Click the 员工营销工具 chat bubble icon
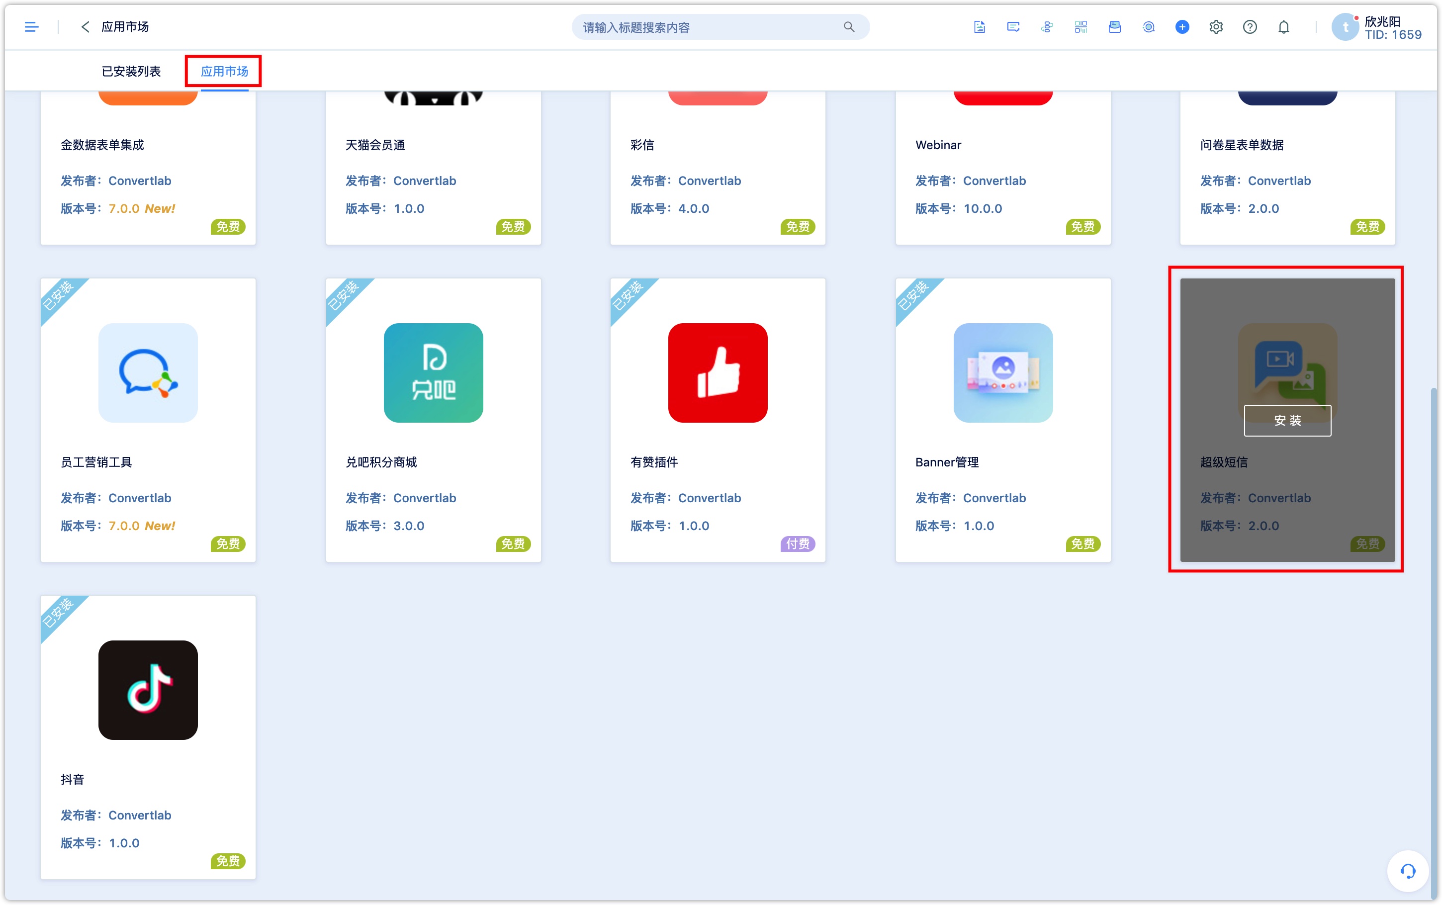This screenshot has width=1442, height=905. (148, 373)
